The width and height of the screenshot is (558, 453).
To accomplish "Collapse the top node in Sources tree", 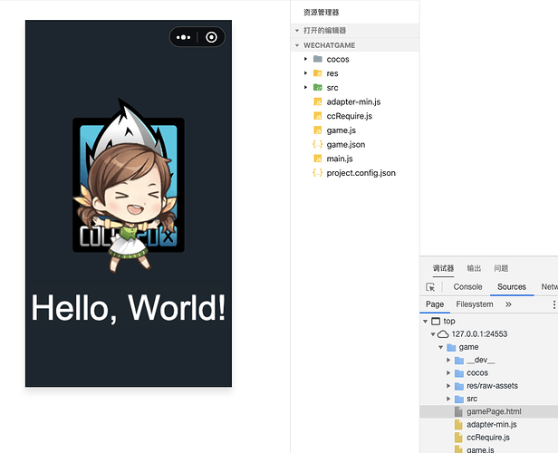I will pyautogui.click(x=425, y=322).
